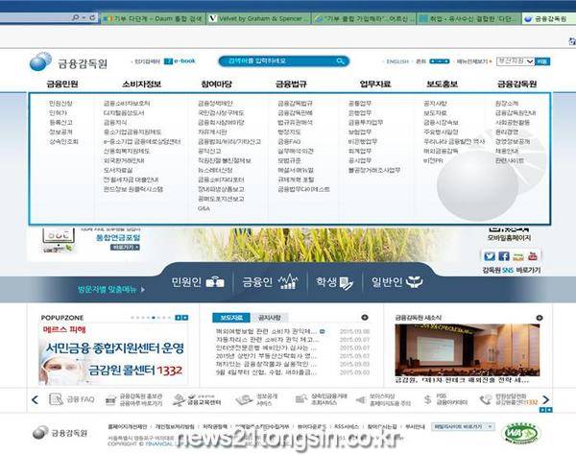576x455 pixels.
Task: Select the first POPUPZONE pagination dot
Action: coord(132,318)
